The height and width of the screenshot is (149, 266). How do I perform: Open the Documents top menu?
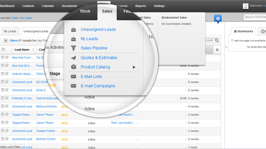(x=69, y=6)
